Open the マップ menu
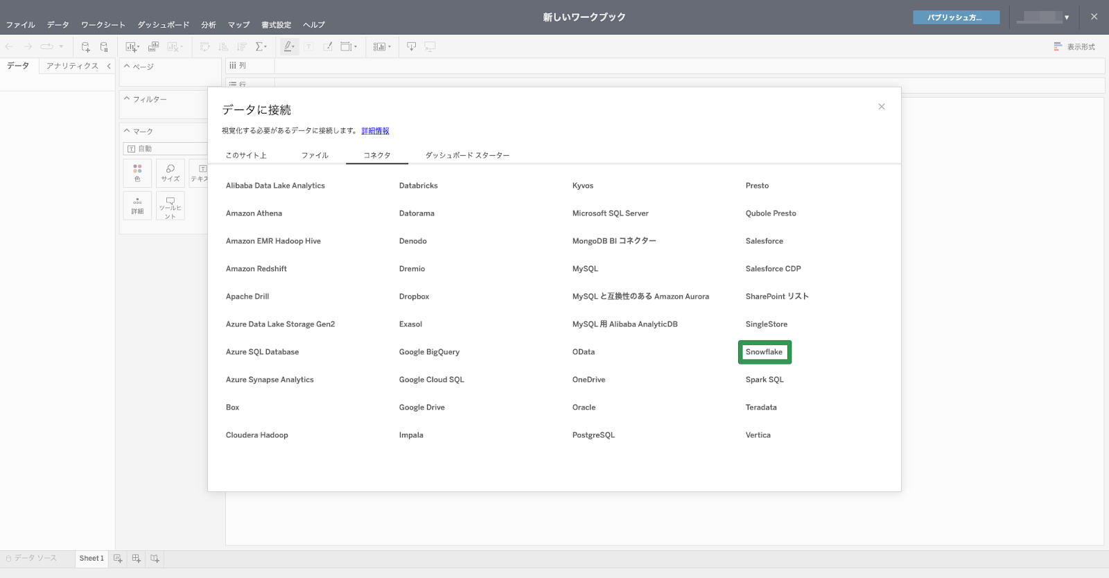The width and height of the screenshot is (1109, 578). (239, 25)
